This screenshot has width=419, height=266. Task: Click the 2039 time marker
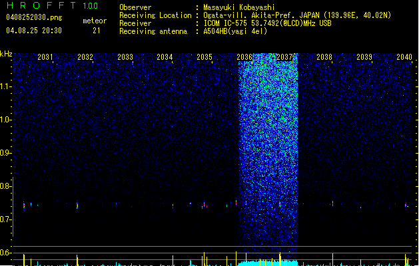click(x=364, y=57)
